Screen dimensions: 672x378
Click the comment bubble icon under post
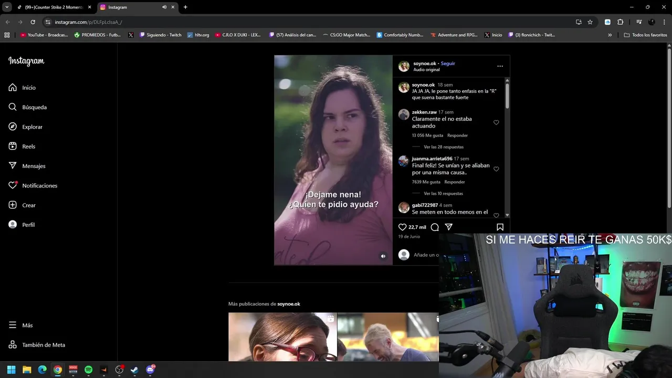pyautogui.click(x=435, y=227)
